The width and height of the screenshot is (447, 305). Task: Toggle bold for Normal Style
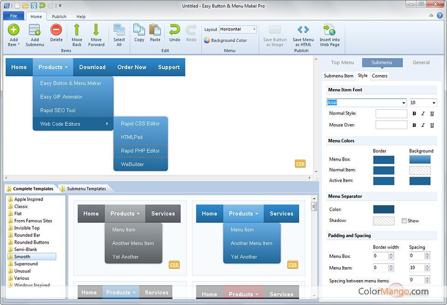(x=414, y=114)
